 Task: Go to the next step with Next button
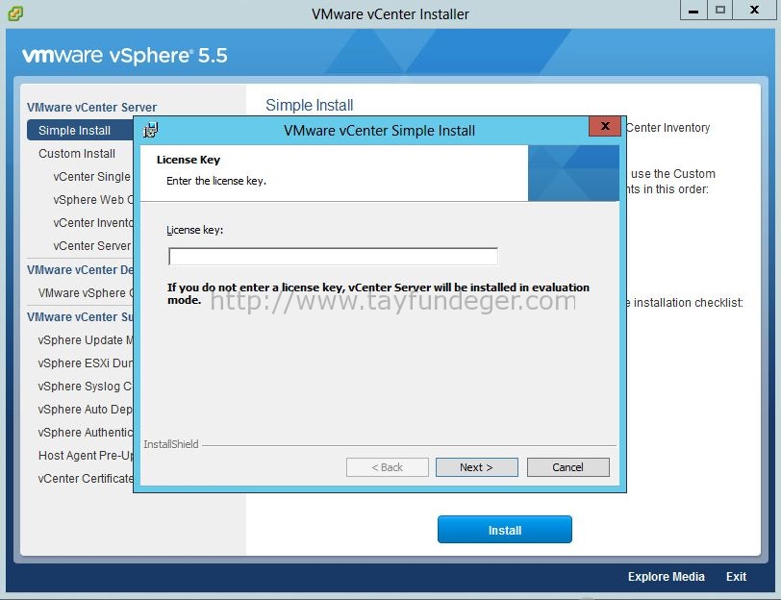point(477,467)
